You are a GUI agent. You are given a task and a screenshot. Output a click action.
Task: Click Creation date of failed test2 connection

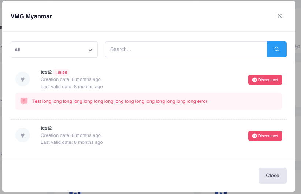pos(70,79)
